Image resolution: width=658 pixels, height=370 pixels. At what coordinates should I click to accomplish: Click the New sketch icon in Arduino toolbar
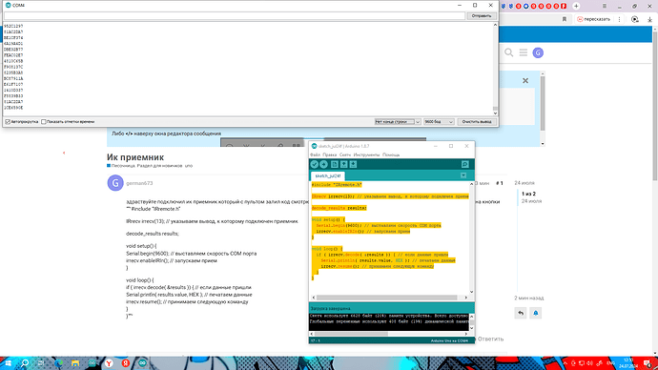tap(335, 164)
